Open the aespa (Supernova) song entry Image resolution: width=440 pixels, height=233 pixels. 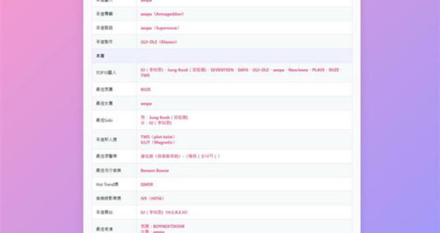(160, 28)
